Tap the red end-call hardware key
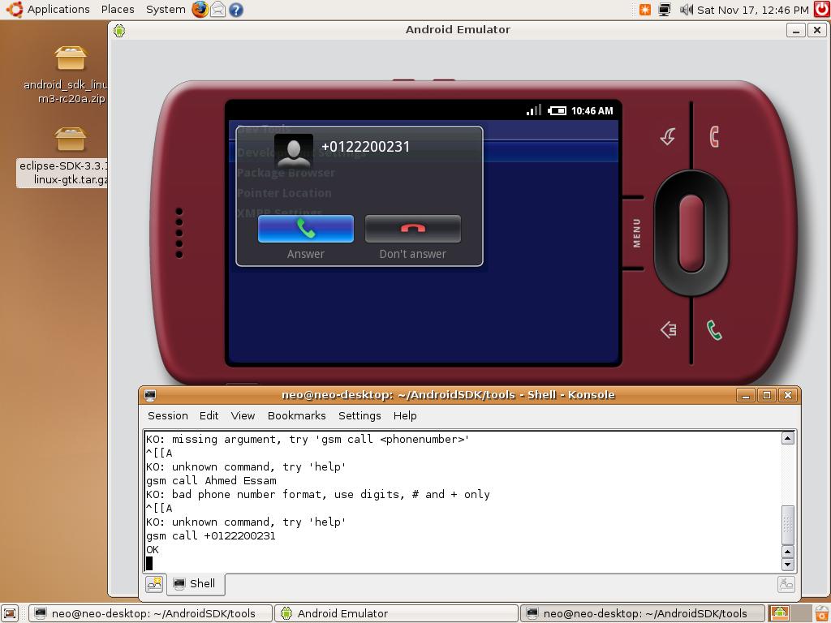Viewport: 831px width, 623px height. coord(714,136)
